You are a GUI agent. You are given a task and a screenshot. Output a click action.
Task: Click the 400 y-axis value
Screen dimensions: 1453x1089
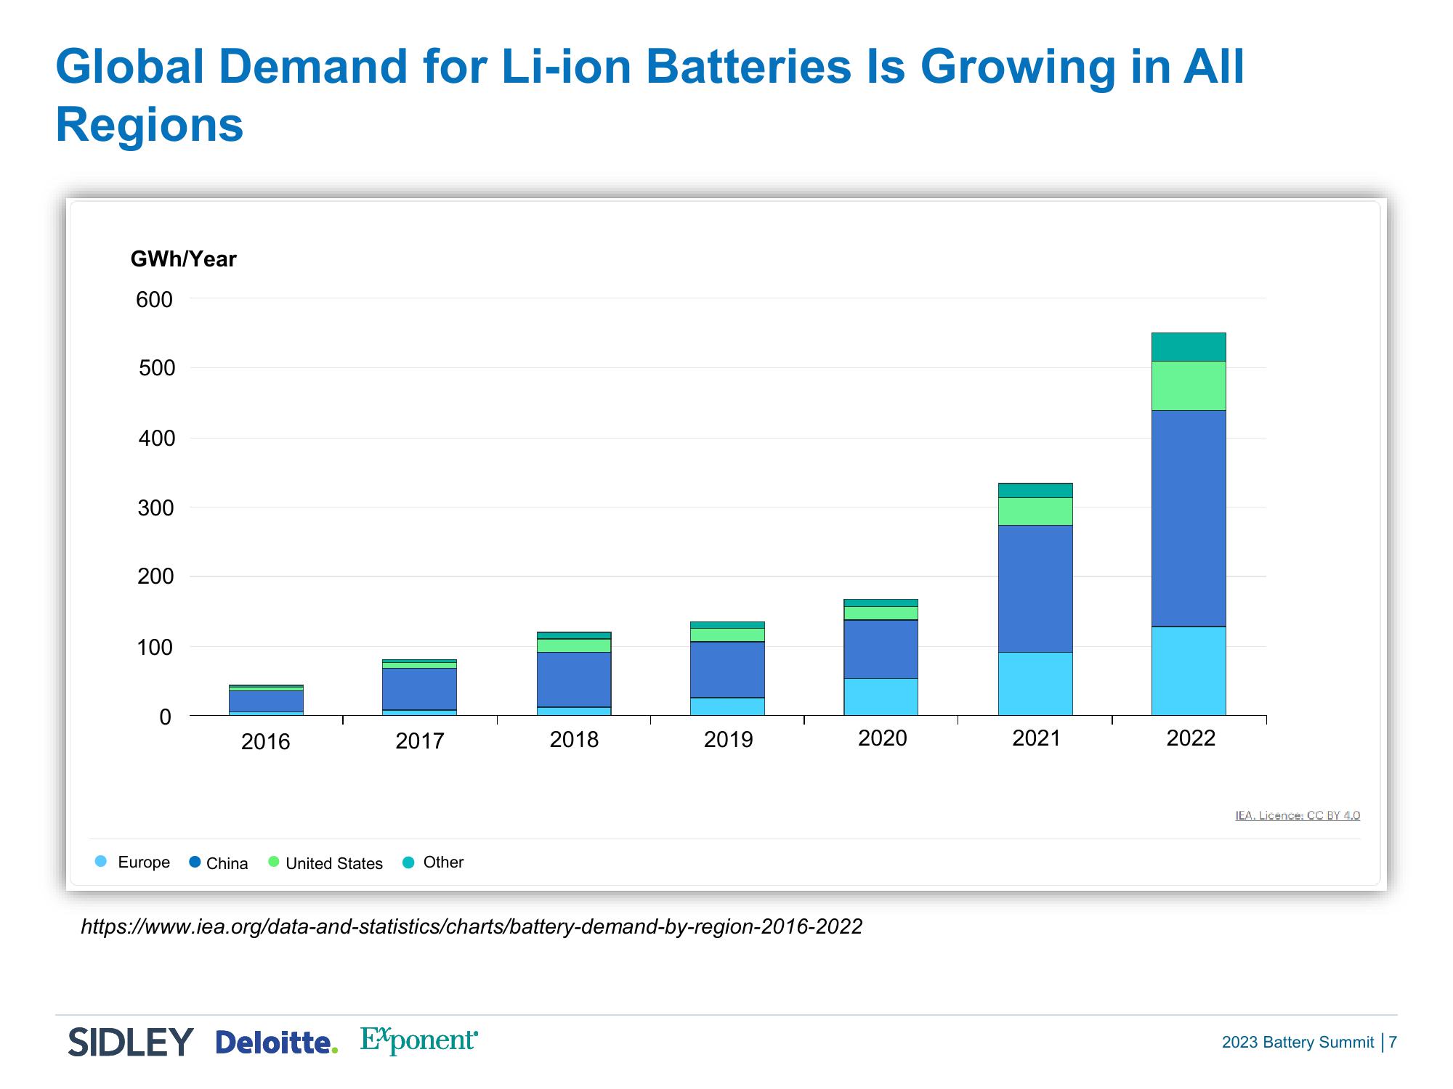coord(156,439)
